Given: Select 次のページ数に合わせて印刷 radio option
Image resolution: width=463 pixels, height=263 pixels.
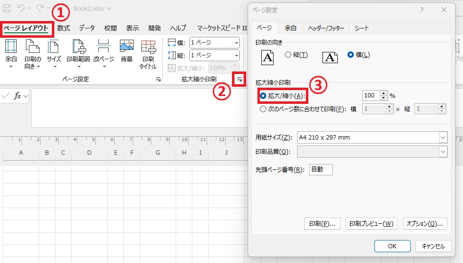Looking at the screenshot, I should (x=263, y=109).
